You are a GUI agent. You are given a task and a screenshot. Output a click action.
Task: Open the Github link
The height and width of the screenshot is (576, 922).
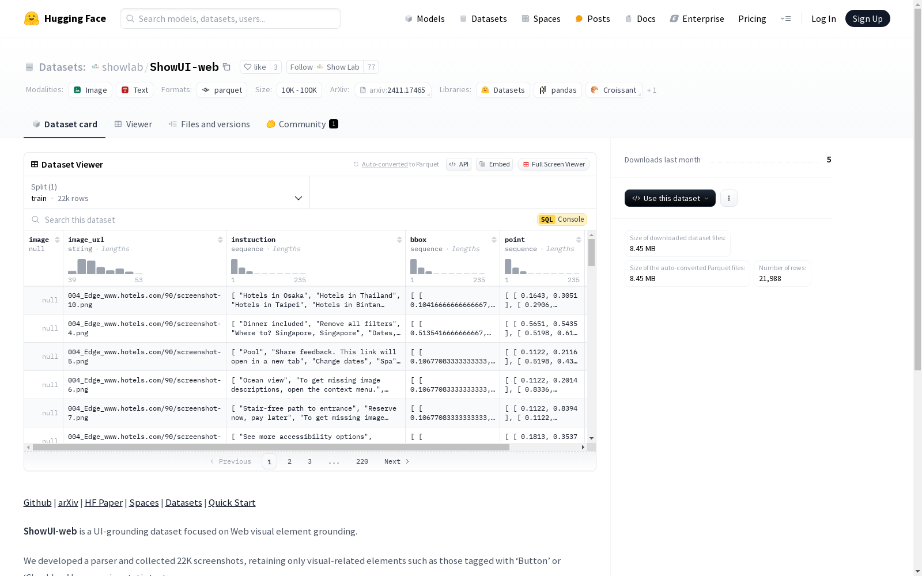tap(37, 502)
